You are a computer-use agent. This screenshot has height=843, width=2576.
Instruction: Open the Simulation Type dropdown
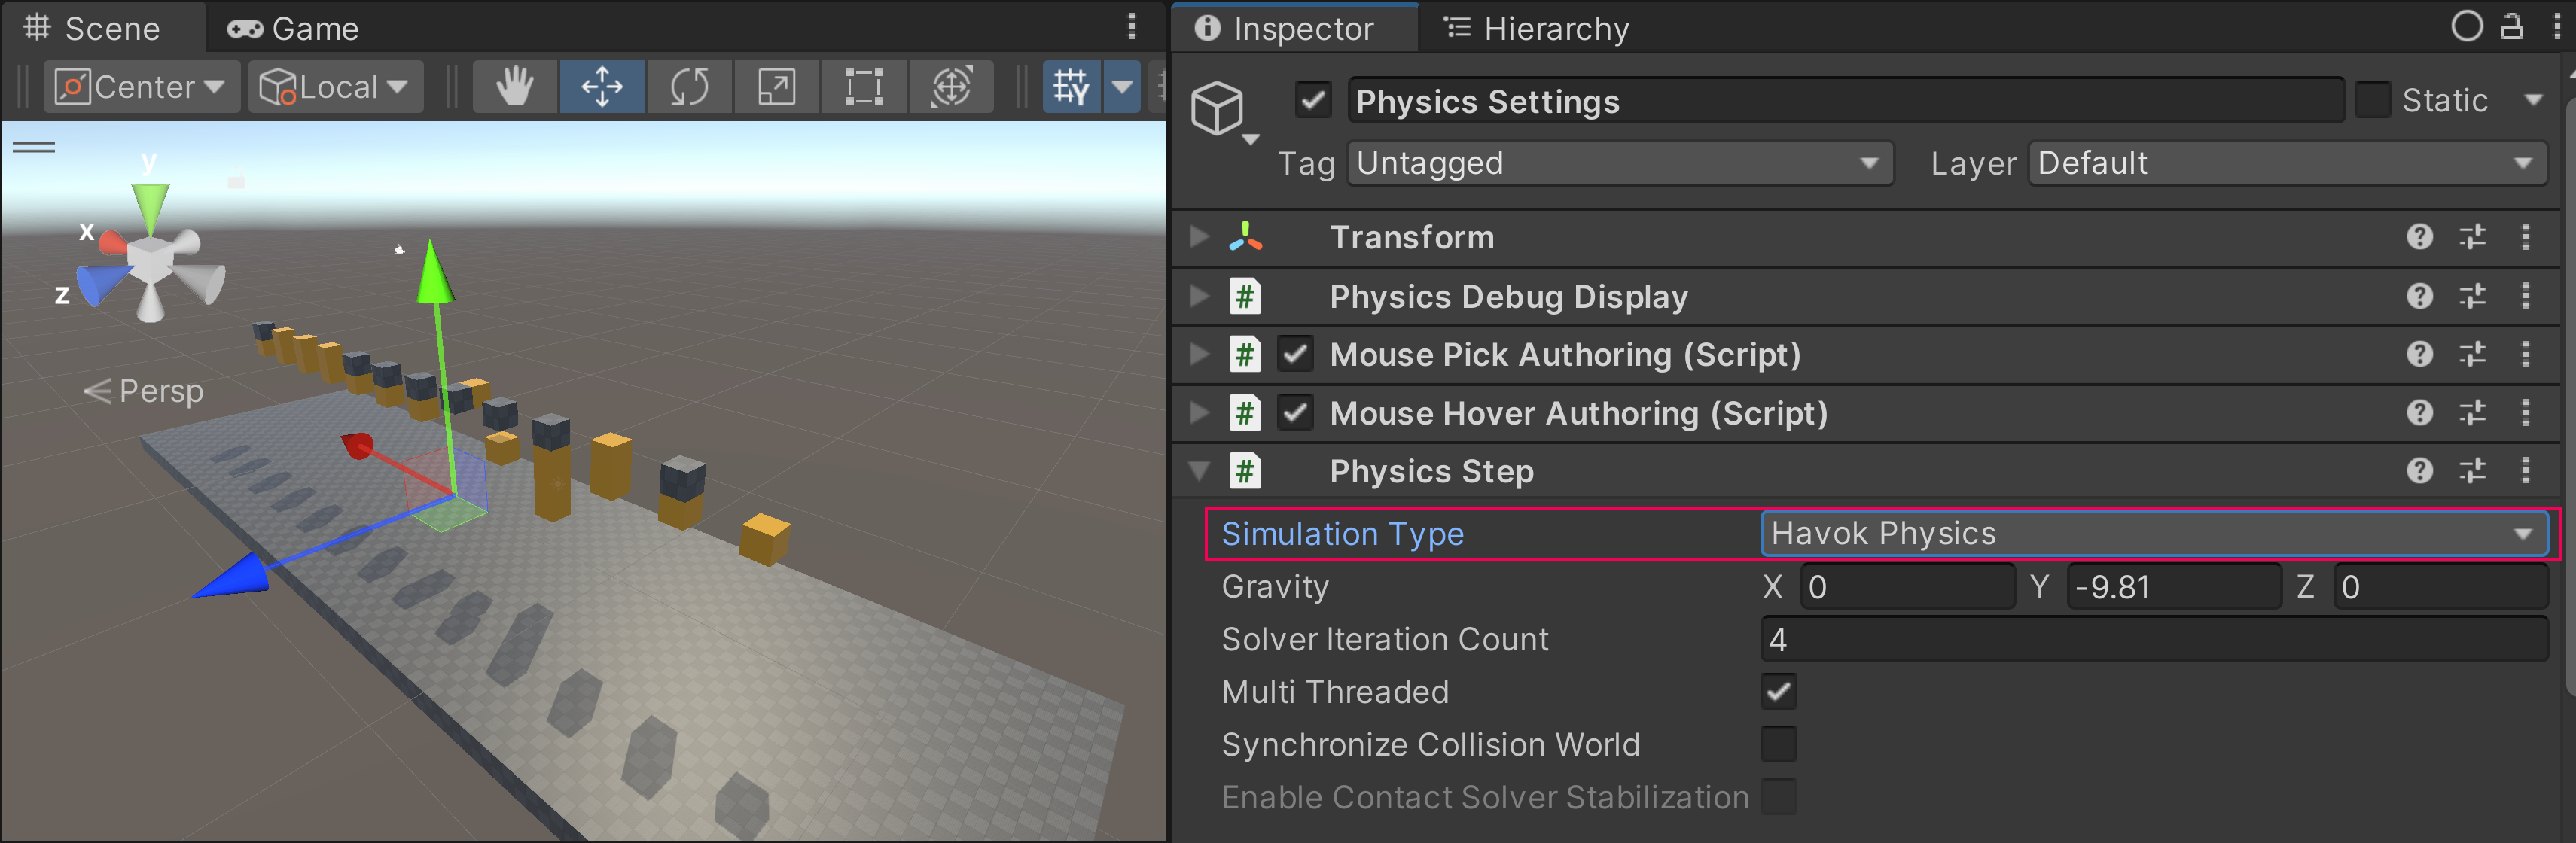(x=2153, y=534)
